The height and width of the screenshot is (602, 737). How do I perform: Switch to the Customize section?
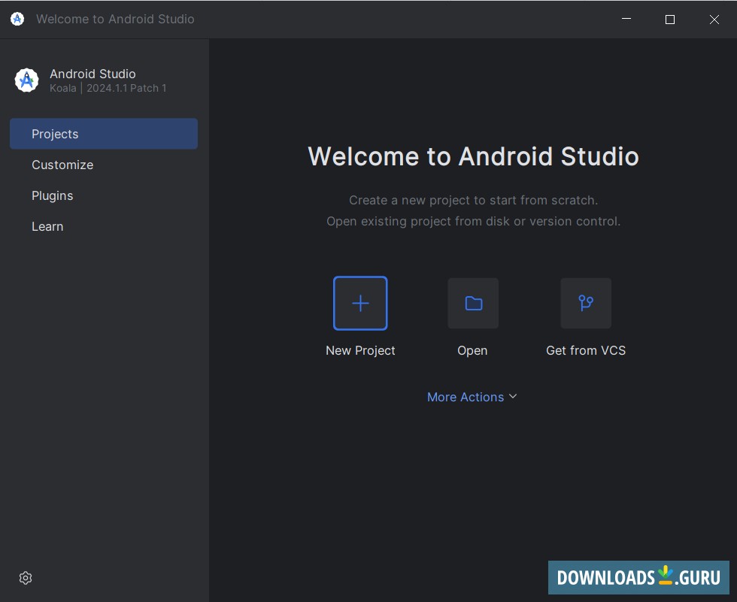[62, 165]
